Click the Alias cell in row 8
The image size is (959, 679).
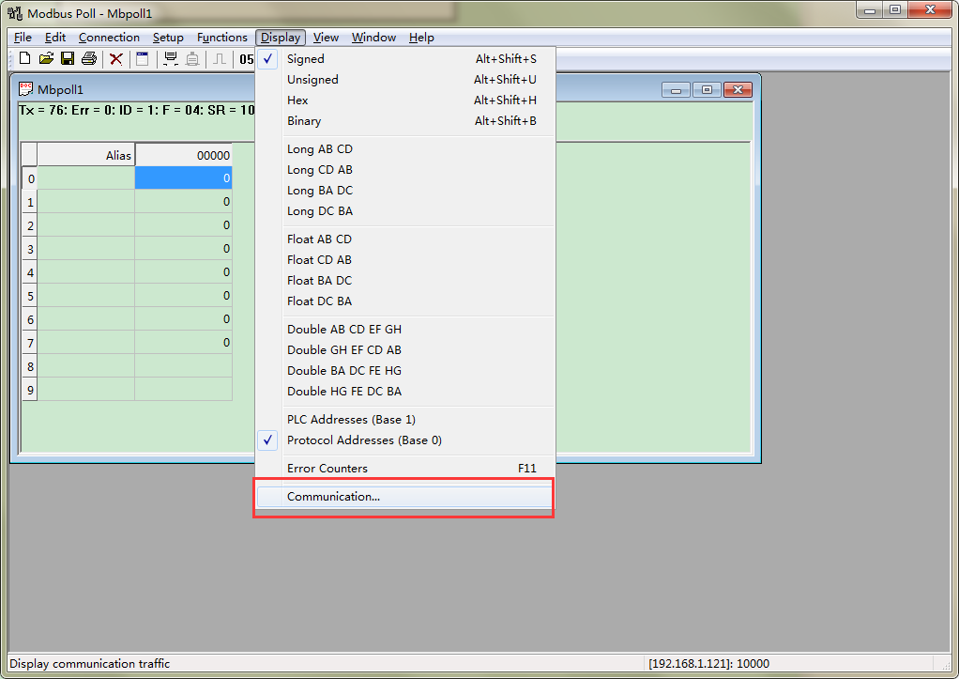point(85,366)
